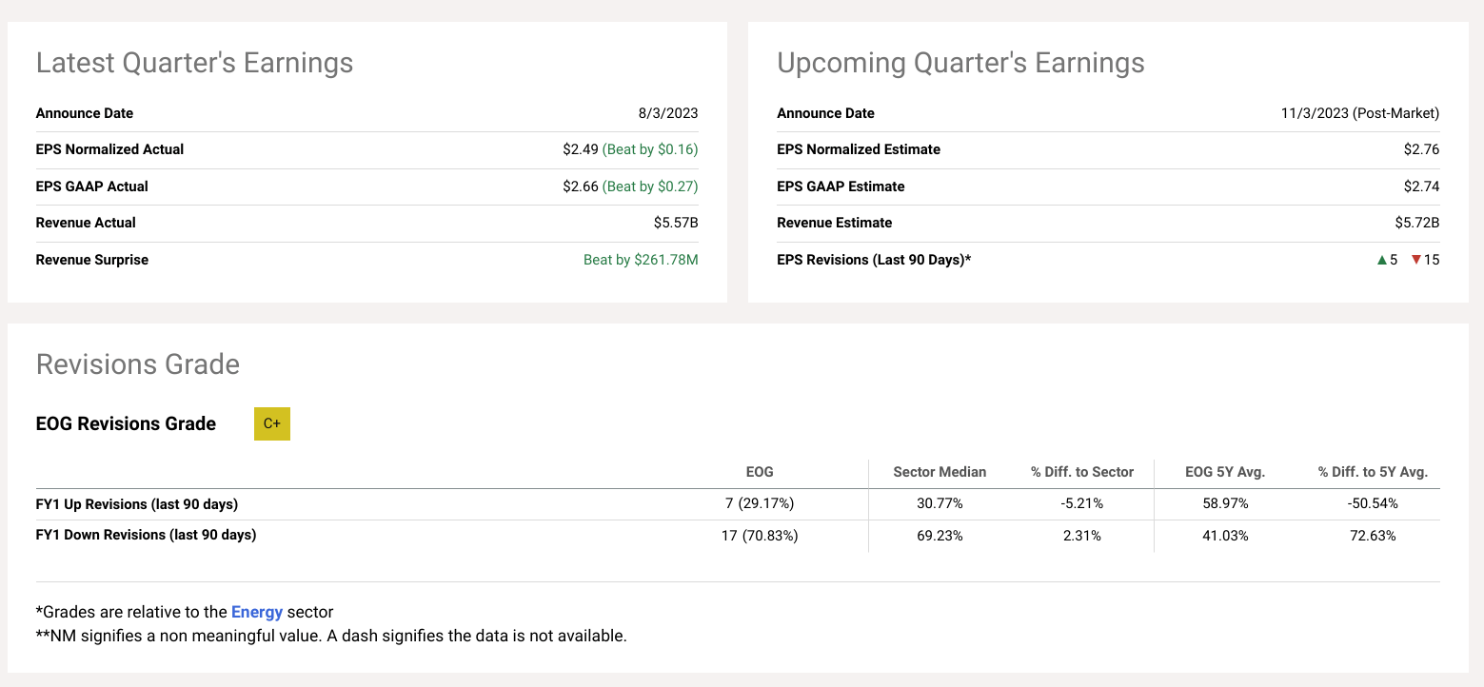
Task: Click the green up-revisions triangle icon
Action: point(1382,260)
